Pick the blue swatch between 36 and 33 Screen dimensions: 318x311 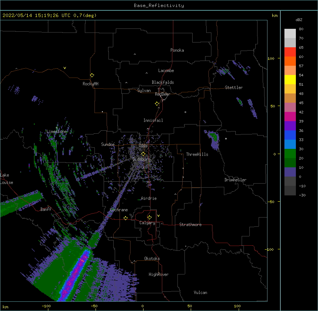pyautogui.click(x=290, y=135)
